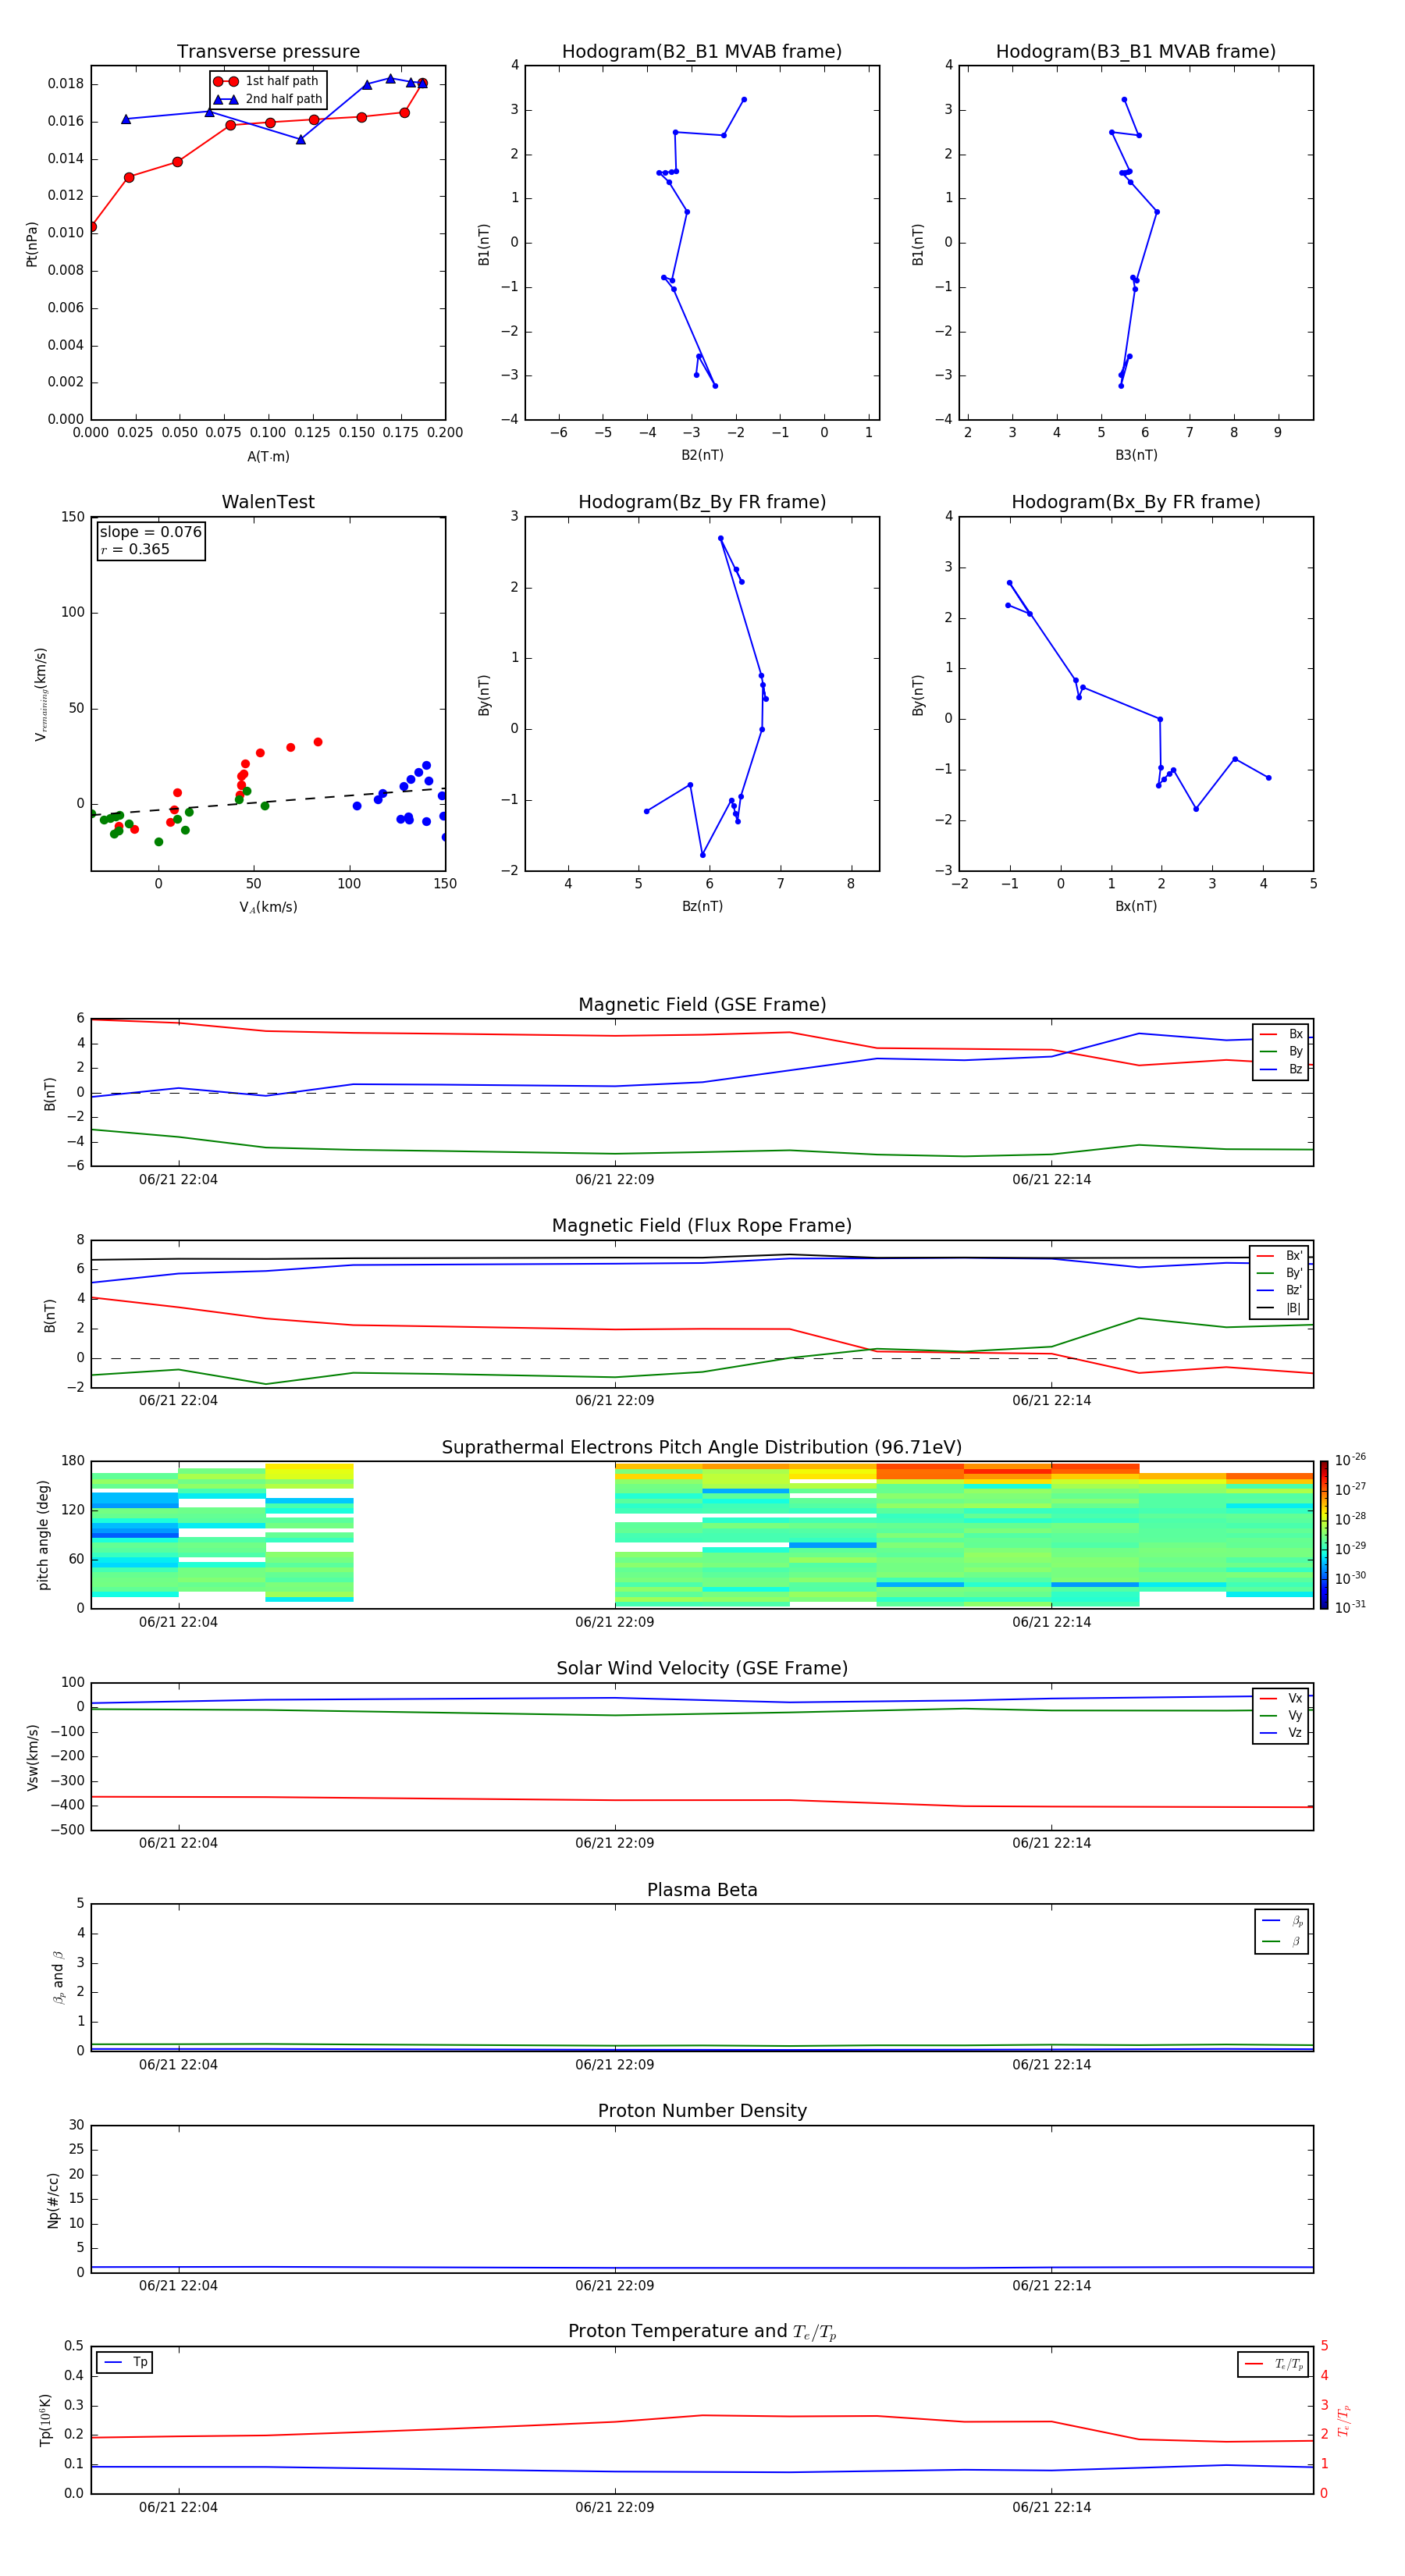Screen dimensions: 1405x2576
Task: Click the "Bx(nT)" x-axis label
Action: (1136, 906)
